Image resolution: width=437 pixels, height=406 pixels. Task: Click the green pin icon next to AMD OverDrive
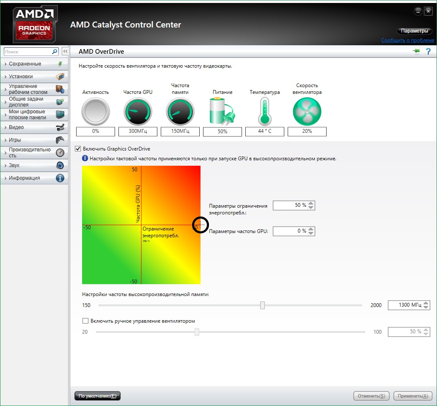point(416,51)
